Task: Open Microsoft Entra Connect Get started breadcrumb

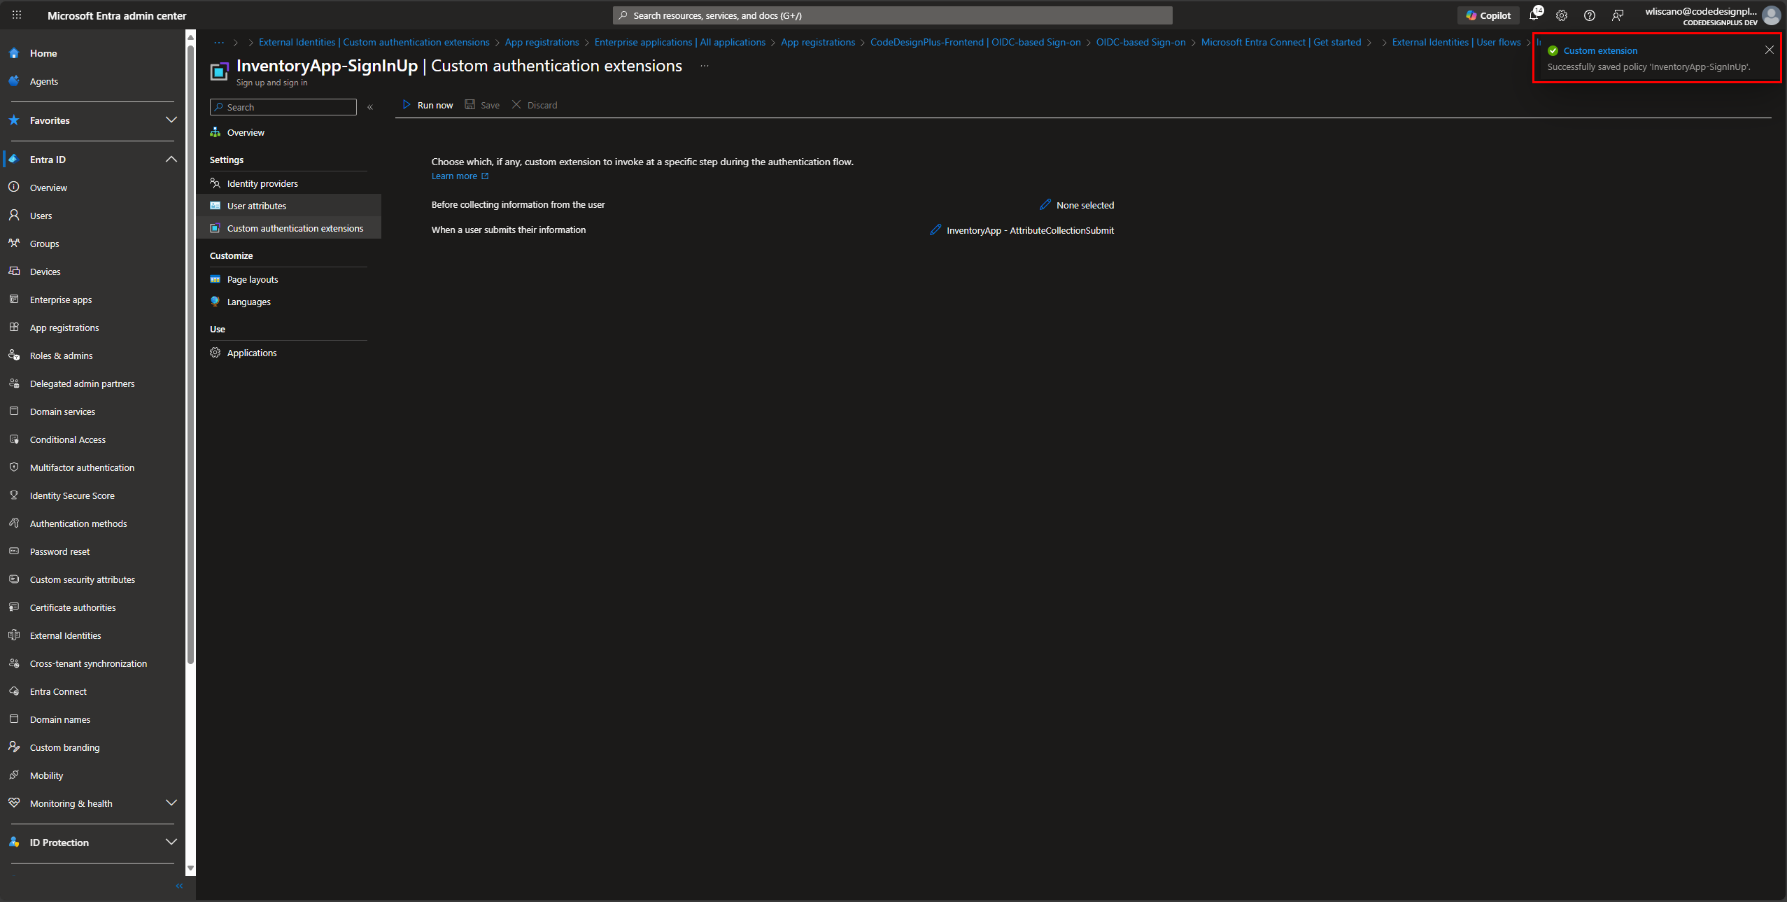Action: coord(1280,42)
